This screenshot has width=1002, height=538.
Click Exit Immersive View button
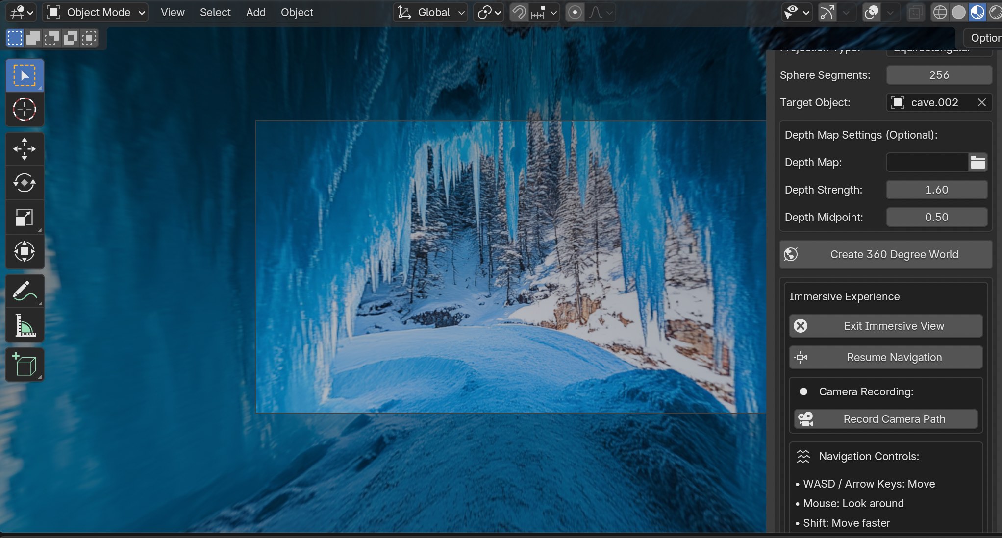pos(886,326)
